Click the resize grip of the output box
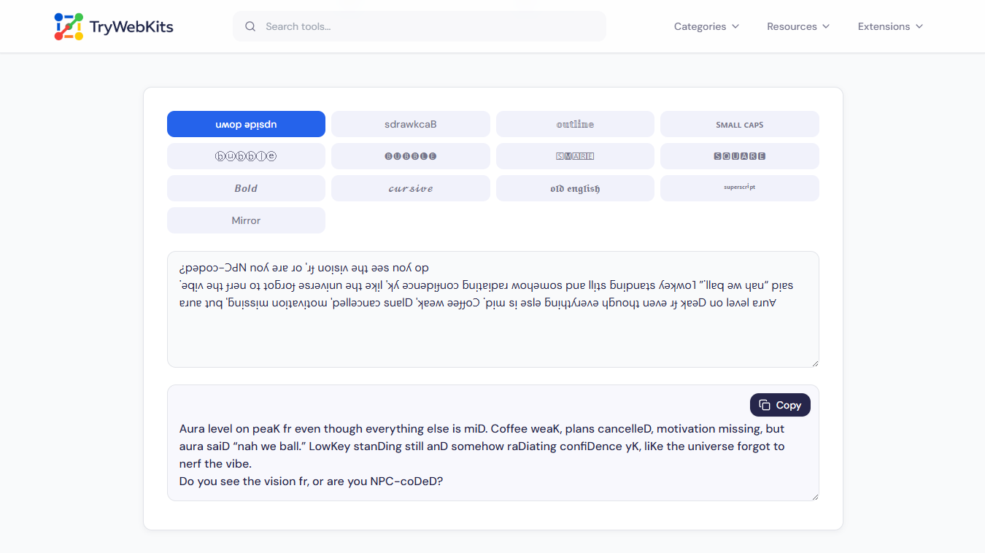The height and width of the screenshot is (553, 985). (814, 496)
